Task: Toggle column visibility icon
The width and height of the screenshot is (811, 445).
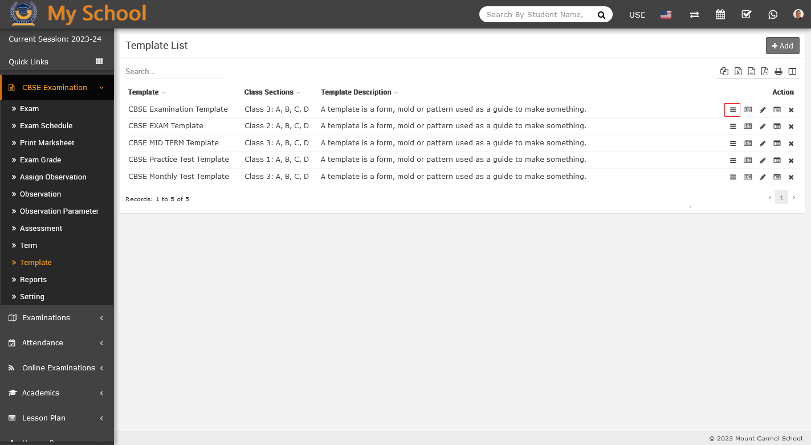Action: [x=792, y=71]
